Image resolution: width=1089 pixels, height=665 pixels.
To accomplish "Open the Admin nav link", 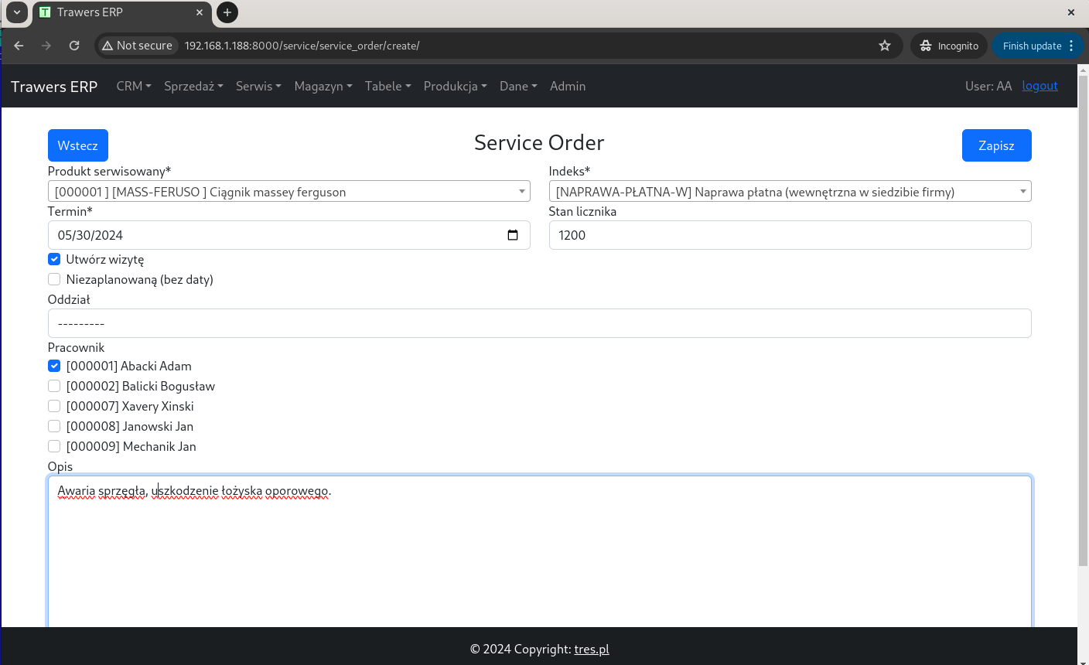I will [568, 86].
